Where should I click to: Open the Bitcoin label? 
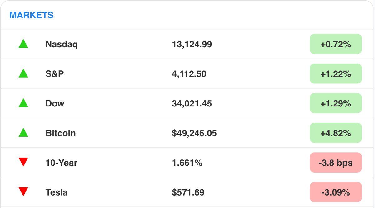point(61,133)
